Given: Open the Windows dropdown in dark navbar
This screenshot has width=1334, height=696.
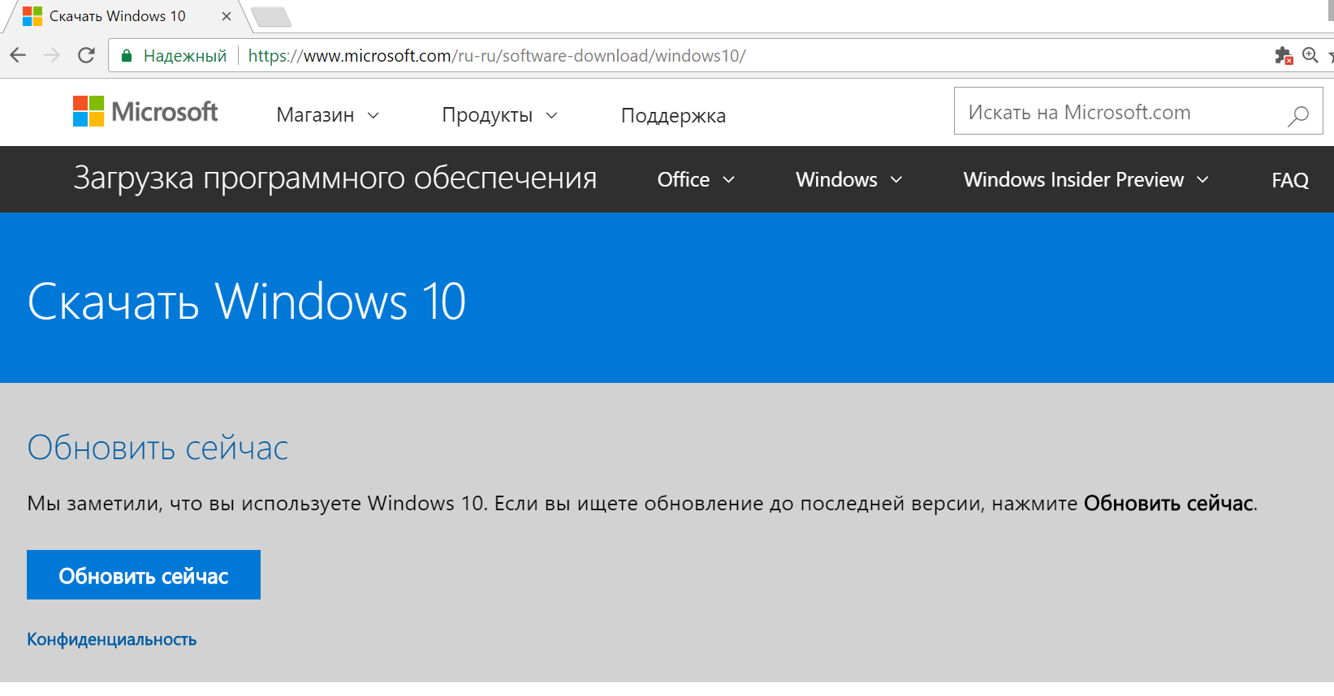Looking at the screenshot, I should click(x=848, y=179).
